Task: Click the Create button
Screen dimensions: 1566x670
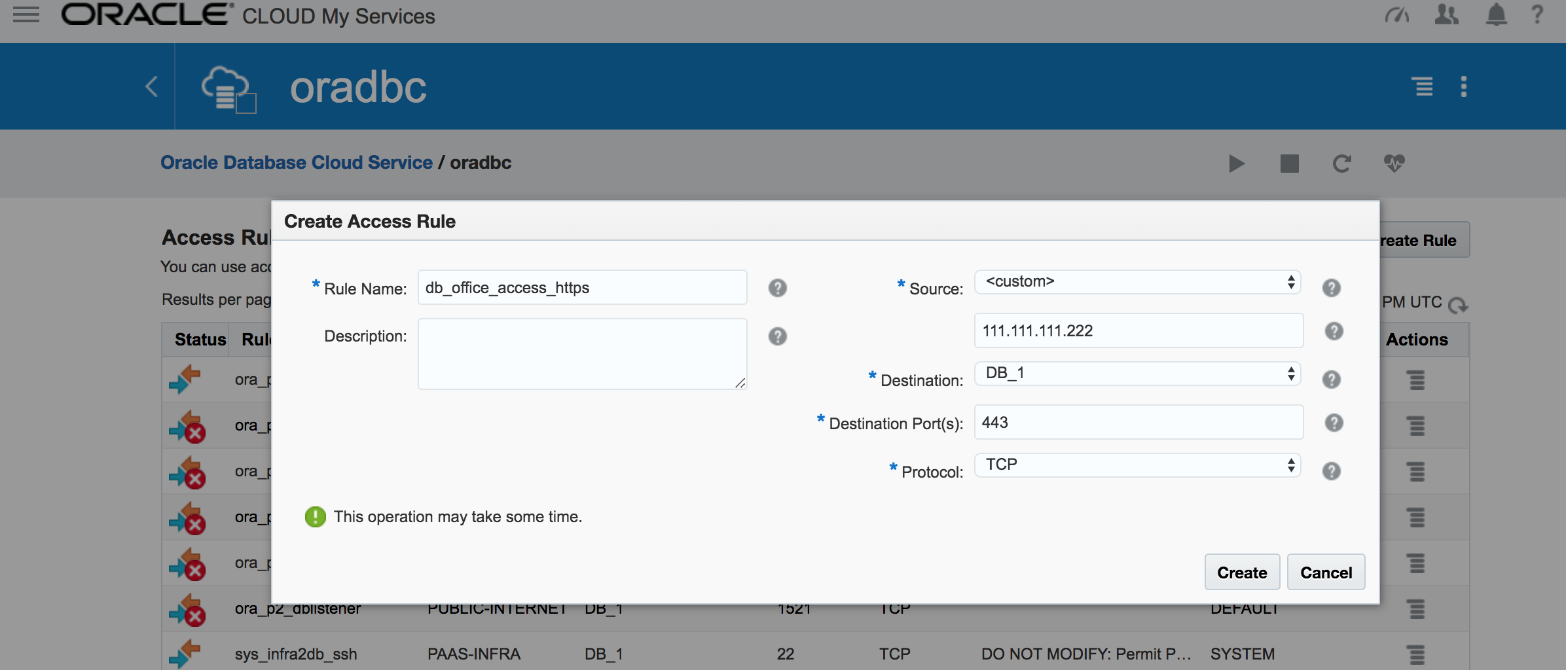Action: (1242, 573)
